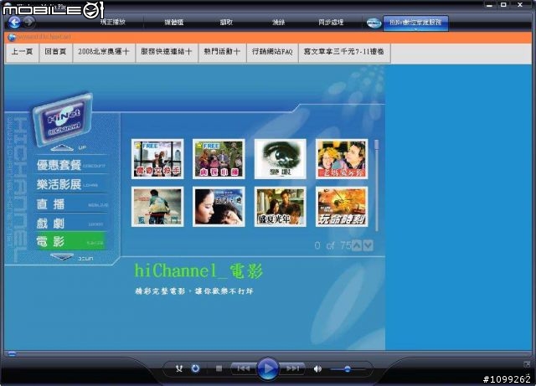Toggle shuffle in the player controls

click(x=178, y=368)
